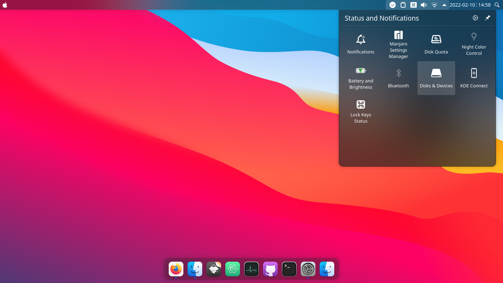Open Bluetooth entry
The width and height of the screenshot is (503, 283).
pyautogui.click(x=399, y=78)
